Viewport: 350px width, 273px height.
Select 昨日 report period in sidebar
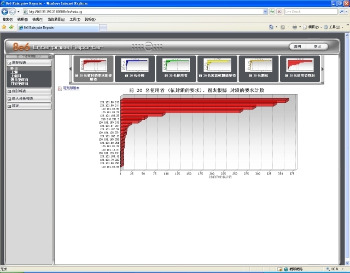coord(14,68)
